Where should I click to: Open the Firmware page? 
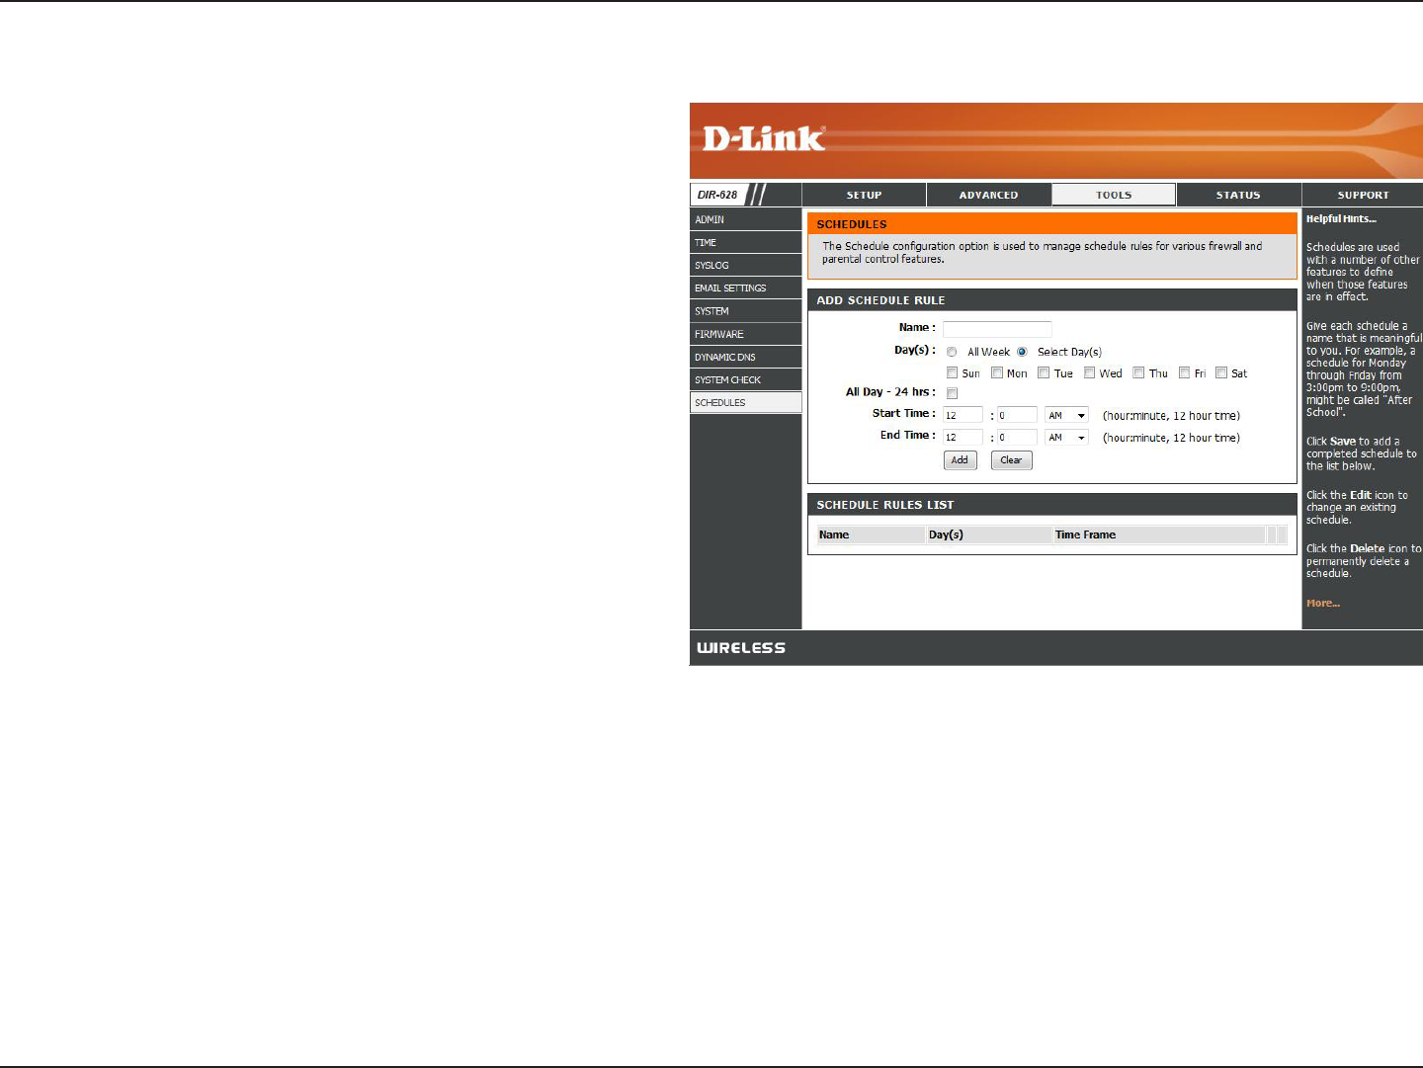(745, 334)
